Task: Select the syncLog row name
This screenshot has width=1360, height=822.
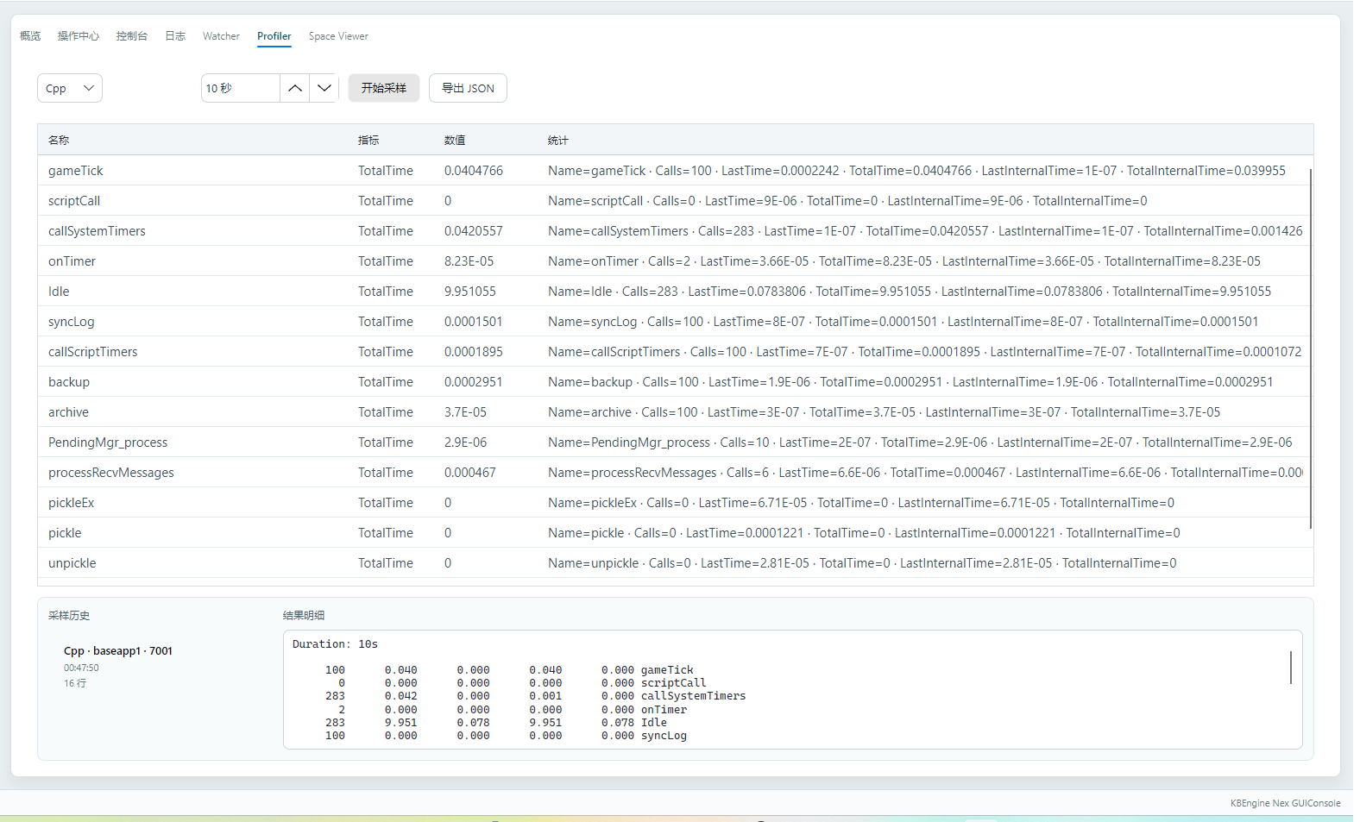Action: pos(72,322)
